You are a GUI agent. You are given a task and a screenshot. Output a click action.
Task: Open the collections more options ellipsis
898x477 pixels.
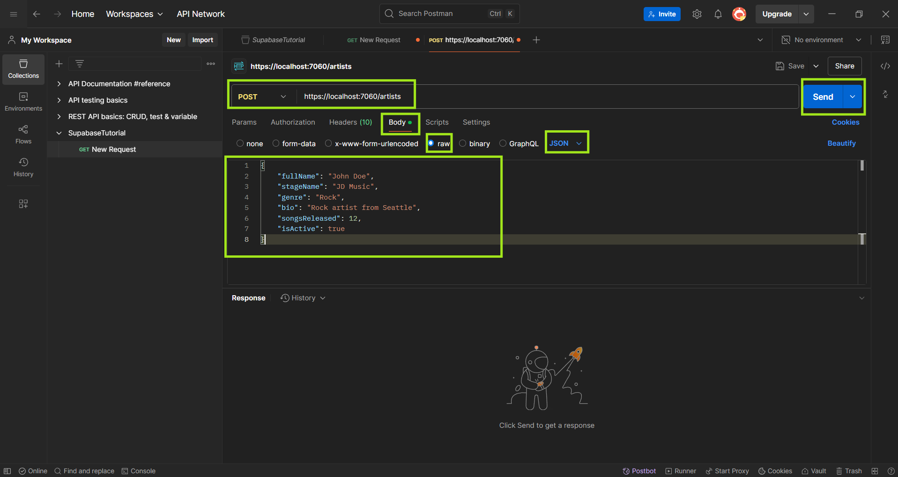[x=211, y=64]
